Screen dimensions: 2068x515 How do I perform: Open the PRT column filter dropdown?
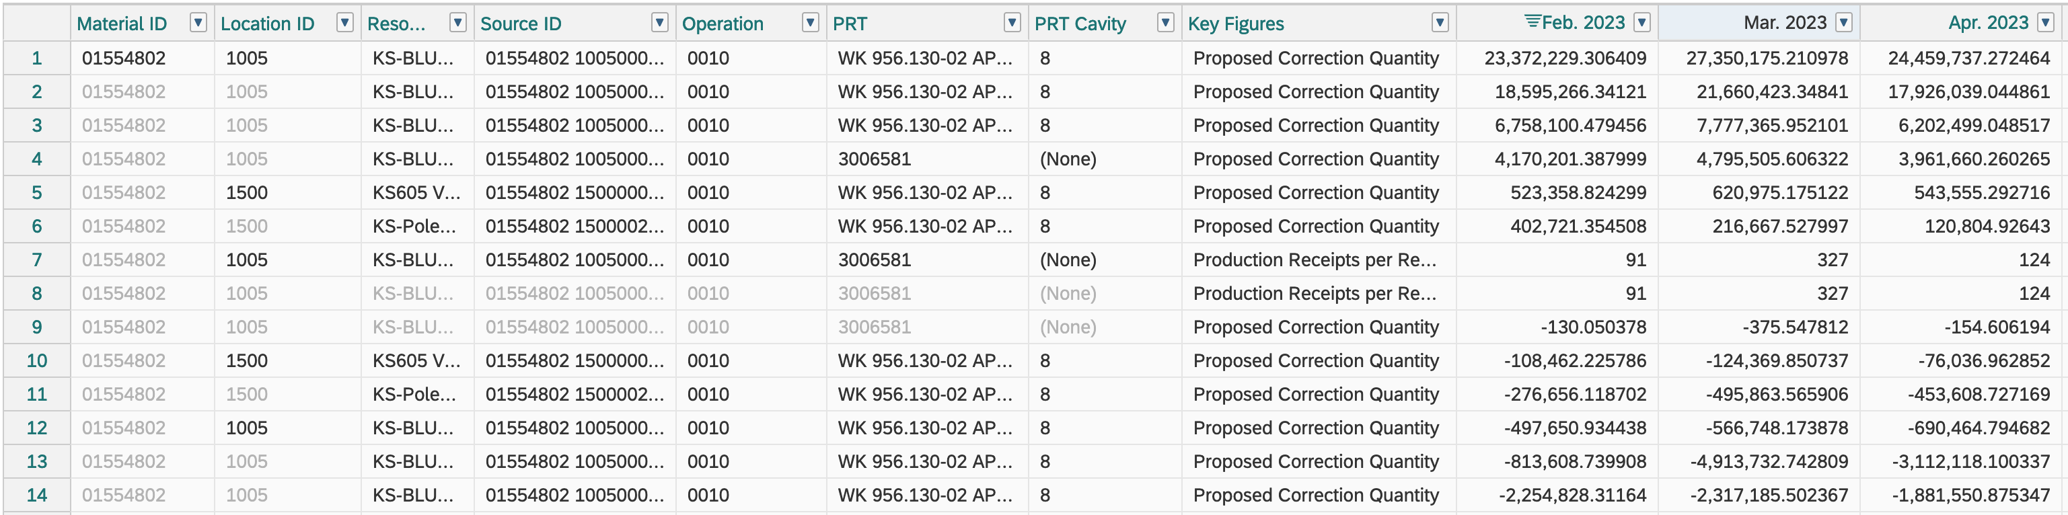pyautogui.click(x=1012, y=24)
